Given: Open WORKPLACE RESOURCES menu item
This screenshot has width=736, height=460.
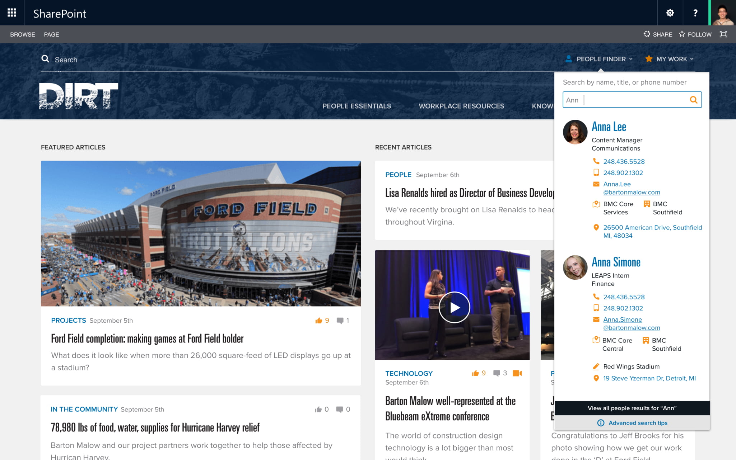Looking at the screenshot, I should click(x=461, y=106).
